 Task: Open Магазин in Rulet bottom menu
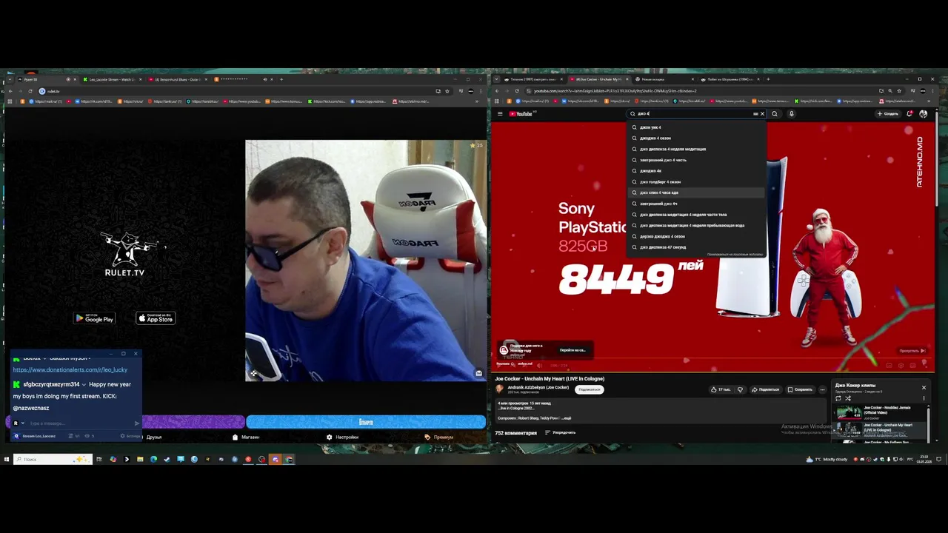click(246, 437)
